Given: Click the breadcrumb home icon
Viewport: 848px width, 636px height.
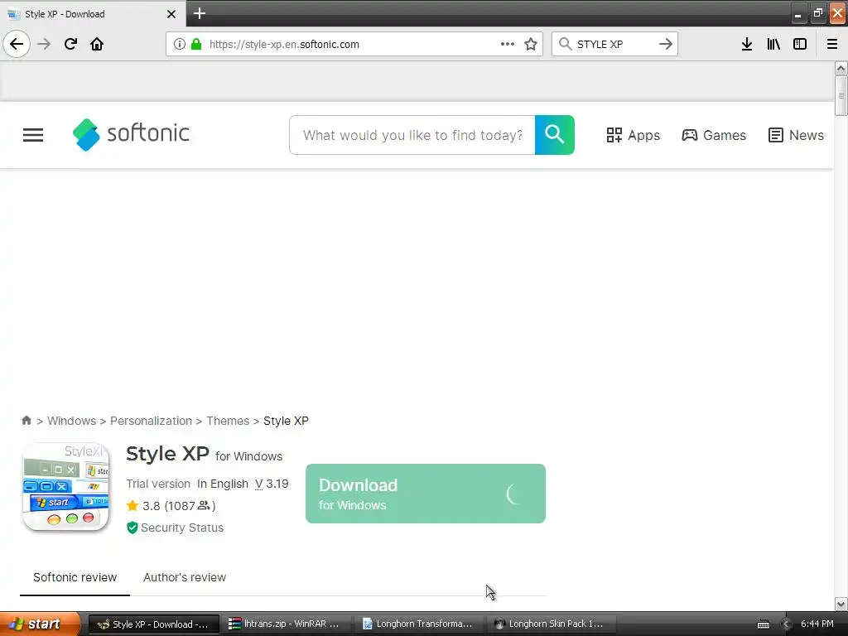Looking at the screenshot, I should tap(26, 420).
